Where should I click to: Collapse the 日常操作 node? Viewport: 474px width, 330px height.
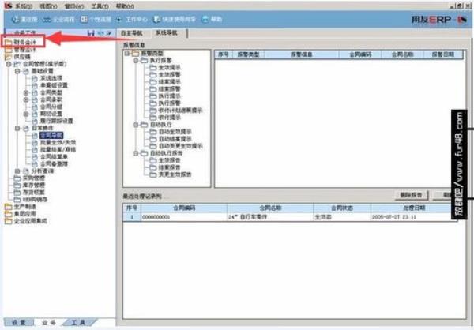tap(17, 129)
